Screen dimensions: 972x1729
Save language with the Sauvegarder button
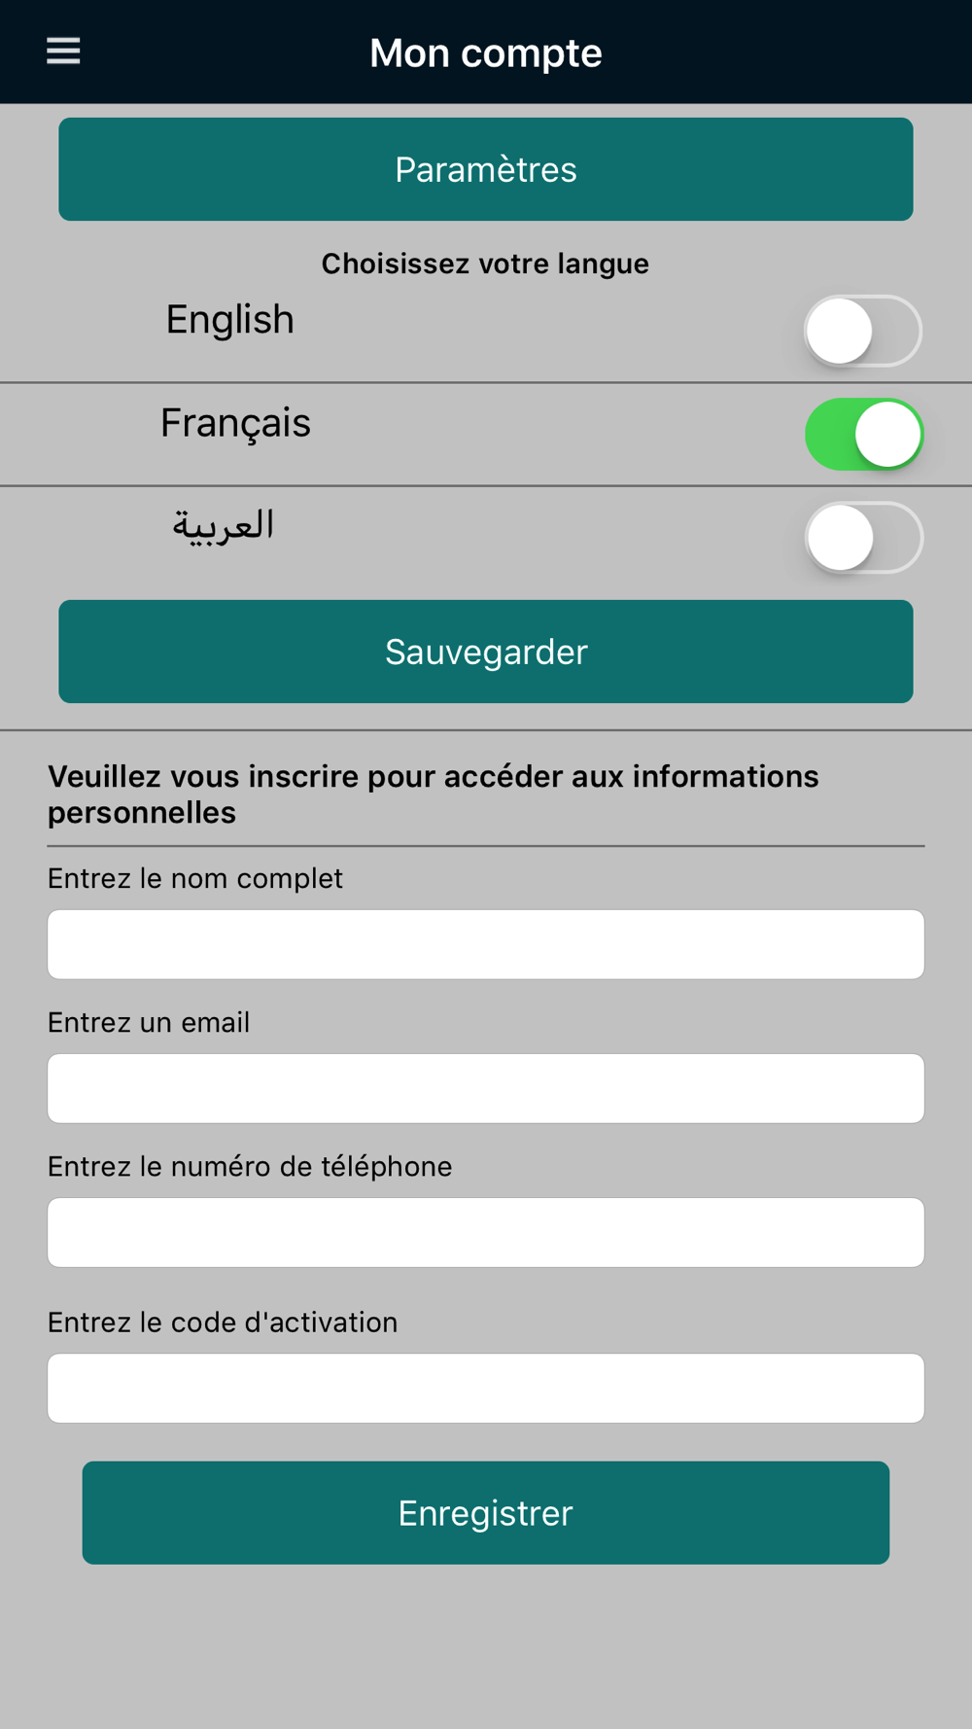point(486,652)
